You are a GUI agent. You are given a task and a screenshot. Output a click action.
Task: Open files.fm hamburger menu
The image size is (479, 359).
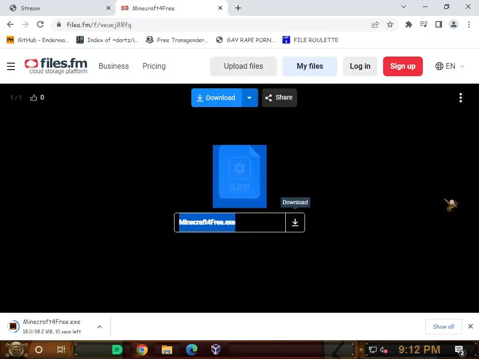[x=11, y=66]
